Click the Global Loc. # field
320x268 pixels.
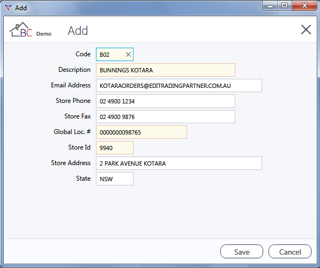(142, 132)
